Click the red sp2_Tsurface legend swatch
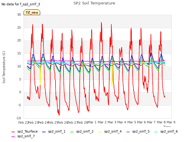Screen dimensions: 189x142 click(13, 132)
